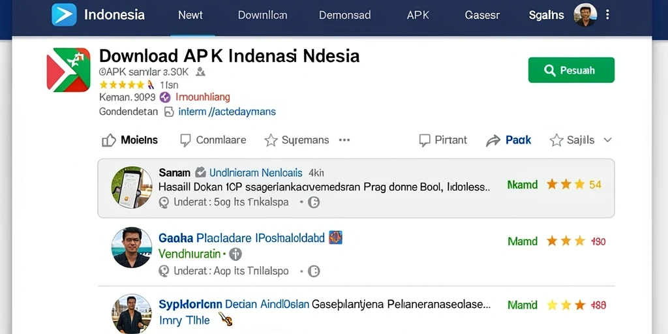
Task: Click the purple badge next to Imounhliang
Action: click(x=165, y=98)
